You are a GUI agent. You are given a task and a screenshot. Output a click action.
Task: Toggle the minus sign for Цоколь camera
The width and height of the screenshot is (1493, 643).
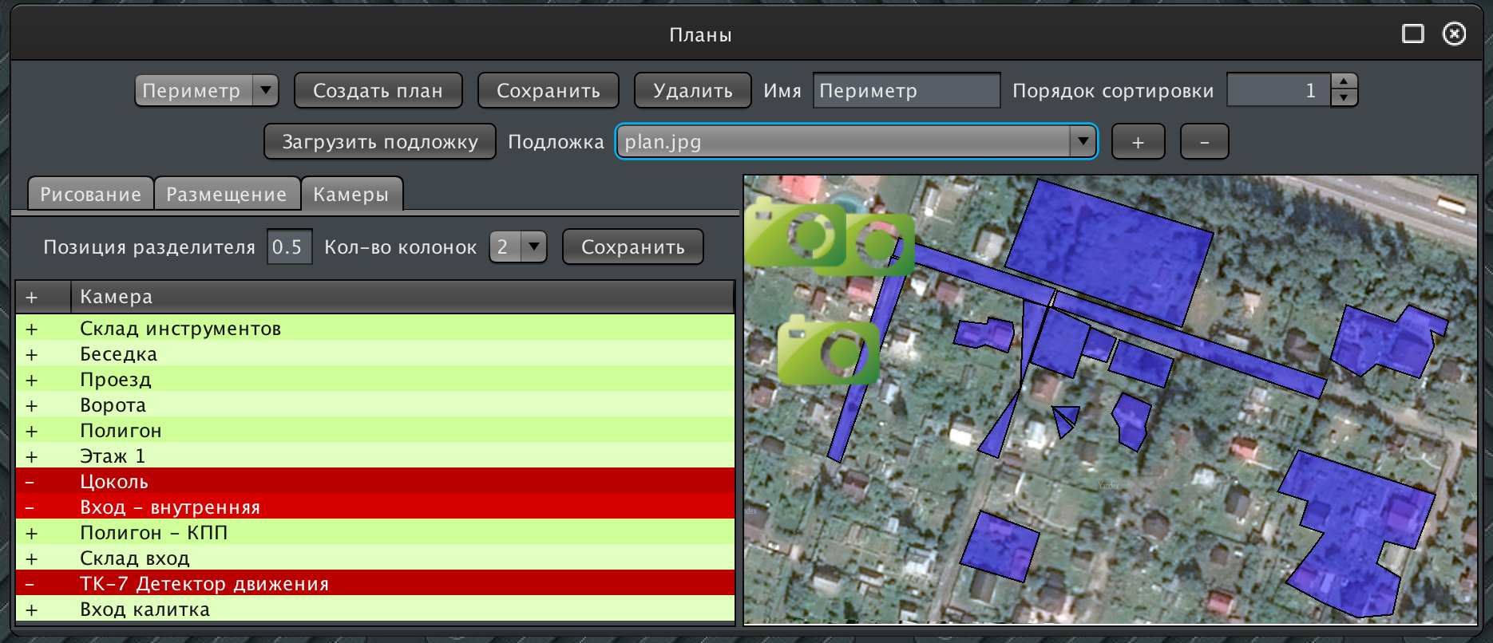(x=30, y=482)
